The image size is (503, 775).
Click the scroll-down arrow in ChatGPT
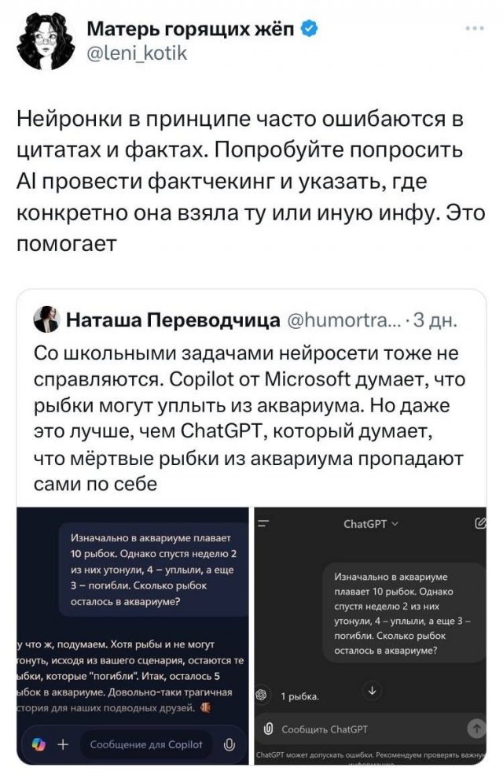(x=372, y=691)
